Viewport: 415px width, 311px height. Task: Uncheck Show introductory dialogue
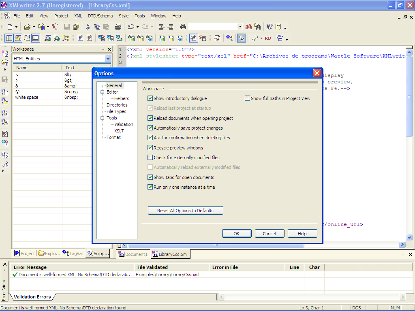pyautogui.click(x=150, y=98)
